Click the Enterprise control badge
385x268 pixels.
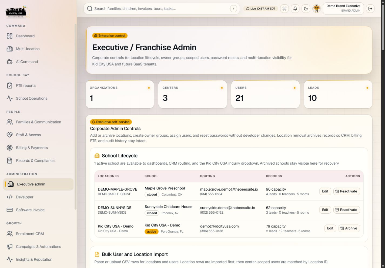(x=110, y=36)
